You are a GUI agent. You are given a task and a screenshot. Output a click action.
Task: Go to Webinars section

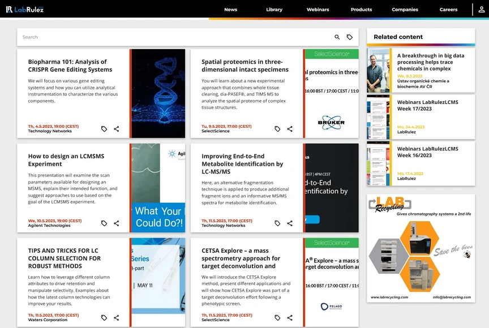pyautogui.click(x=318, y=10)
